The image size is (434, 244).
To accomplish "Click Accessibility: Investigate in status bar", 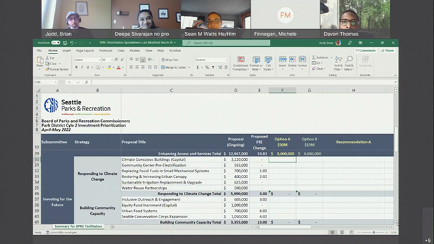I will [x=62, y=232].
